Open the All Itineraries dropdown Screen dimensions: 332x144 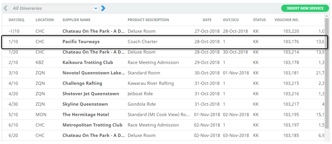pos(54,8)
